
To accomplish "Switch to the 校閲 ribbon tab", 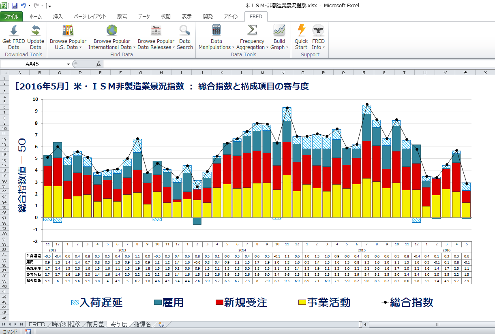I will coord(166,17).
